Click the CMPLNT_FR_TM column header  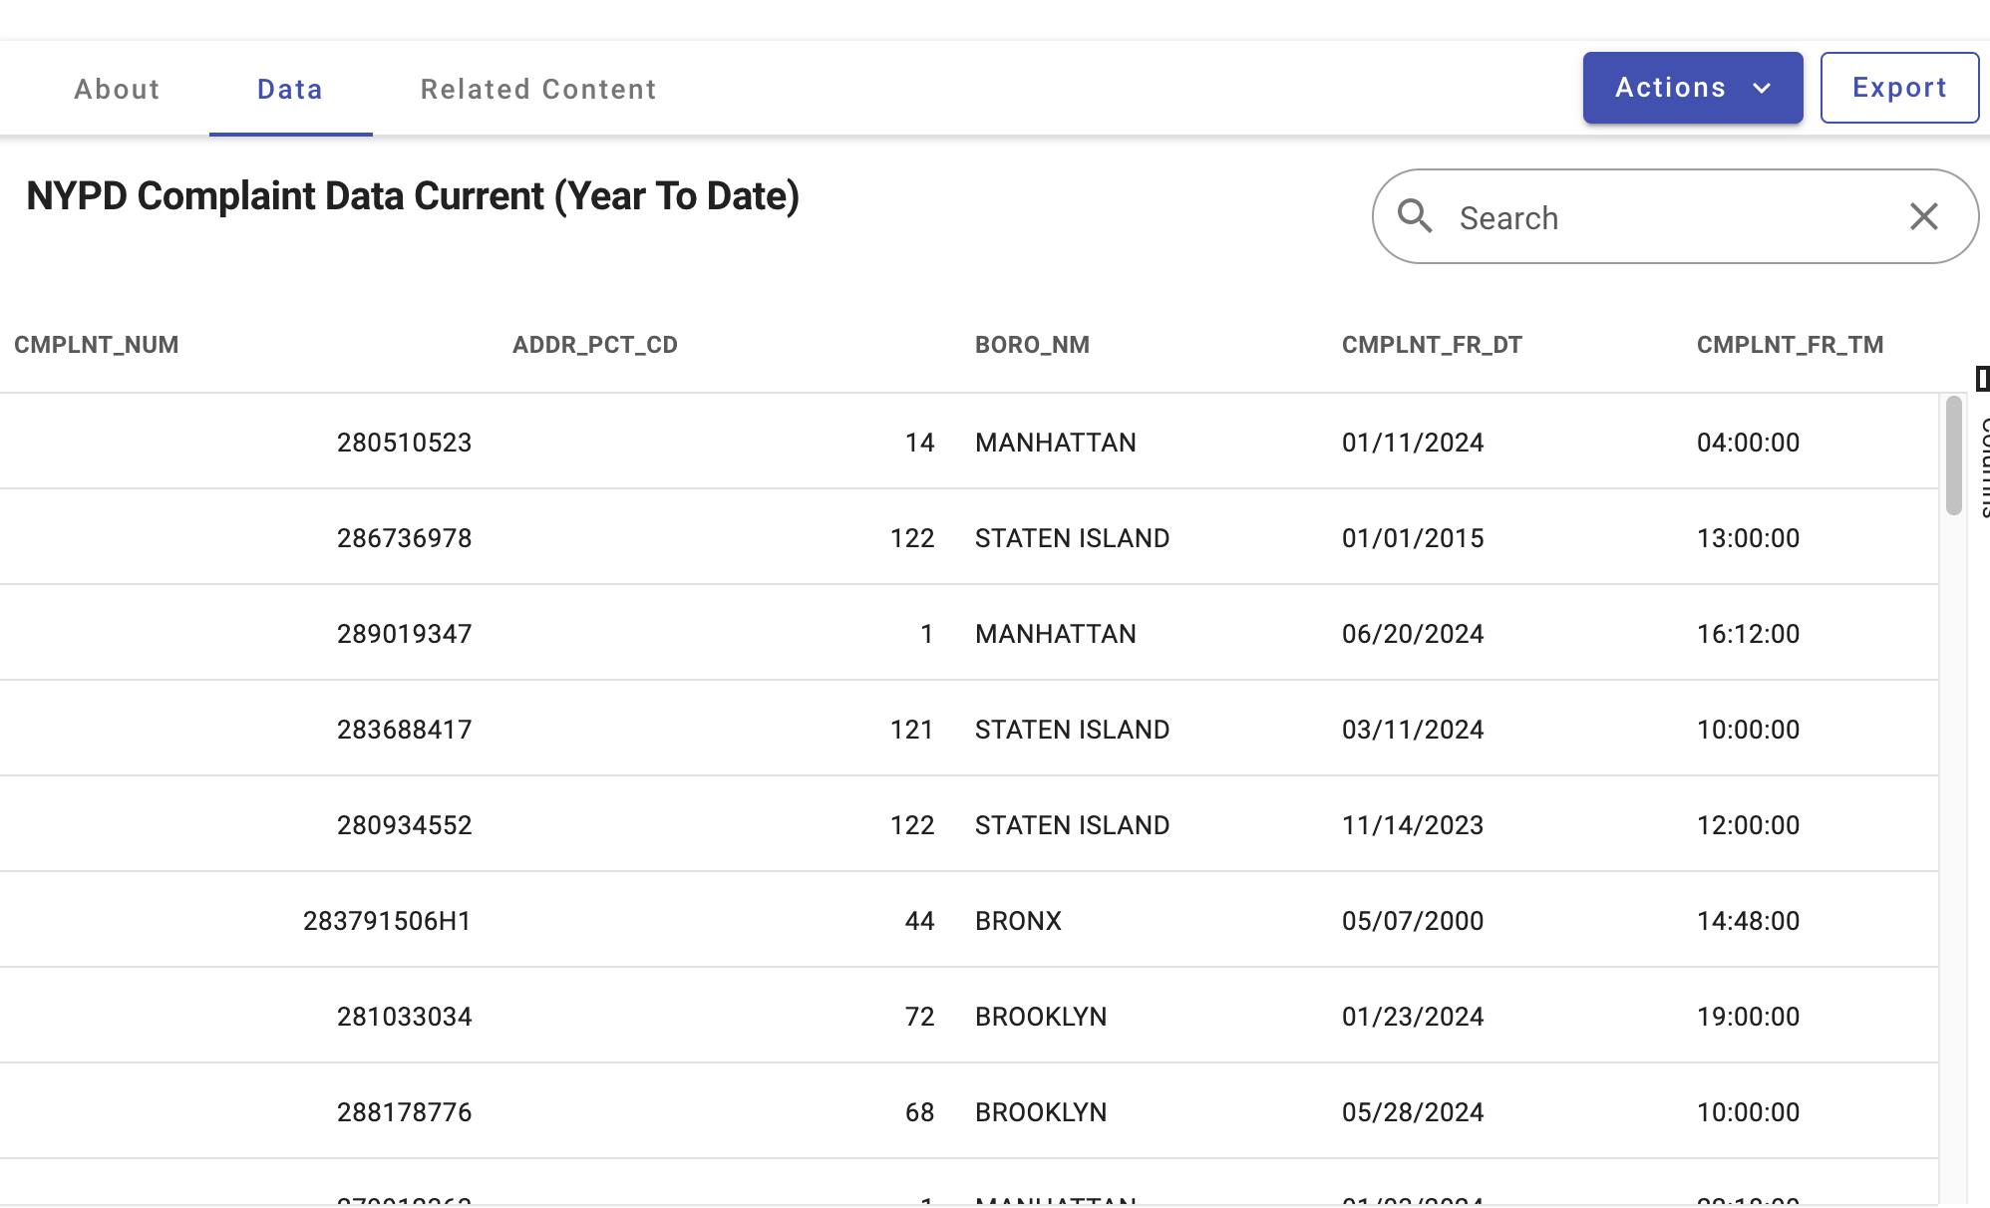[x=1790, y=345]
